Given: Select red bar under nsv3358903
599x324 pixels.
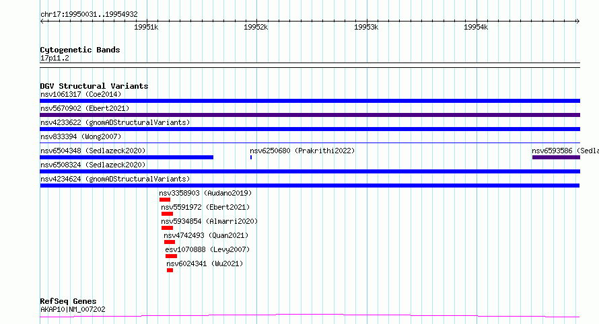Looking at the screenshot, I should tap(165, 200).
